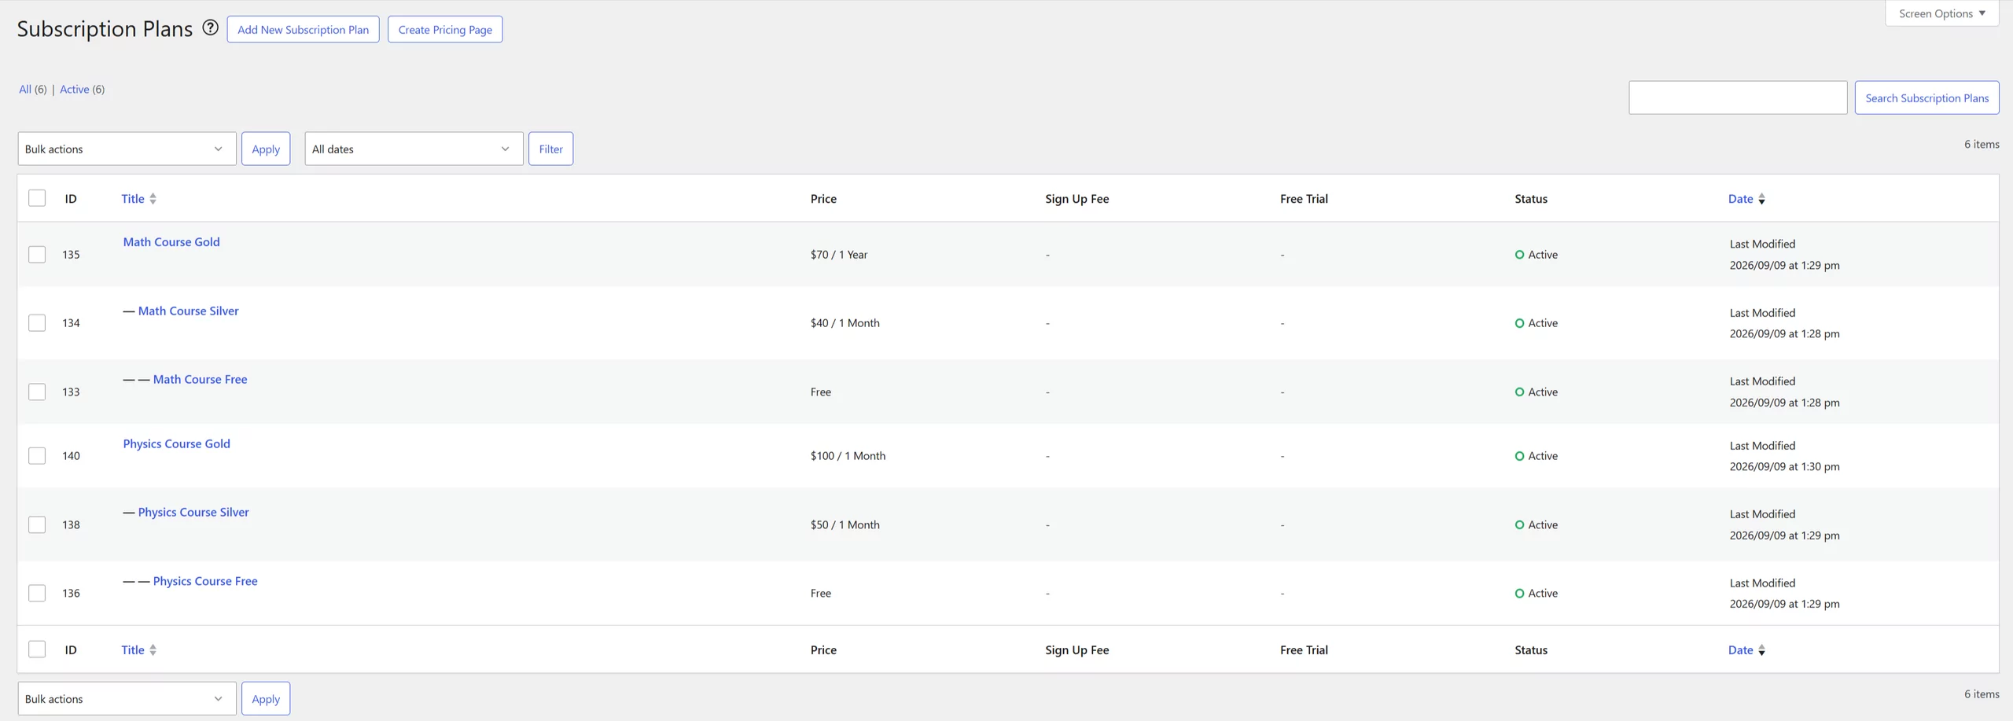The image size is (2013, 721).
Task: Open Math Course Free plan
Action: click(x=200, y=379)
